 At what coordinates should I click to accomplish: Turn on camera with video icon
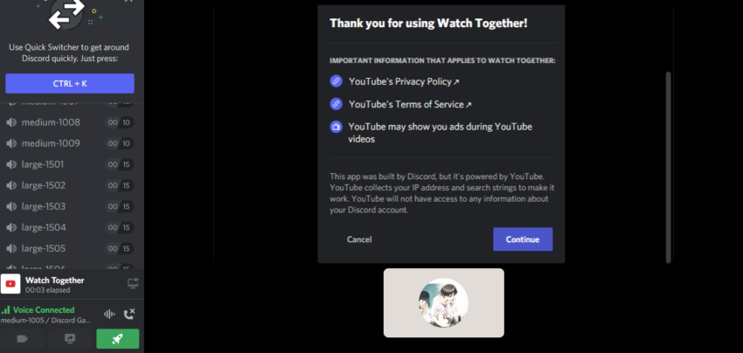(x=22, y=339)
